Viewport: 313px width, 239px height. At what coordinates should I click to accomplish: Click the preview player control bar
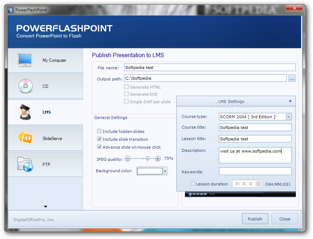240,194
